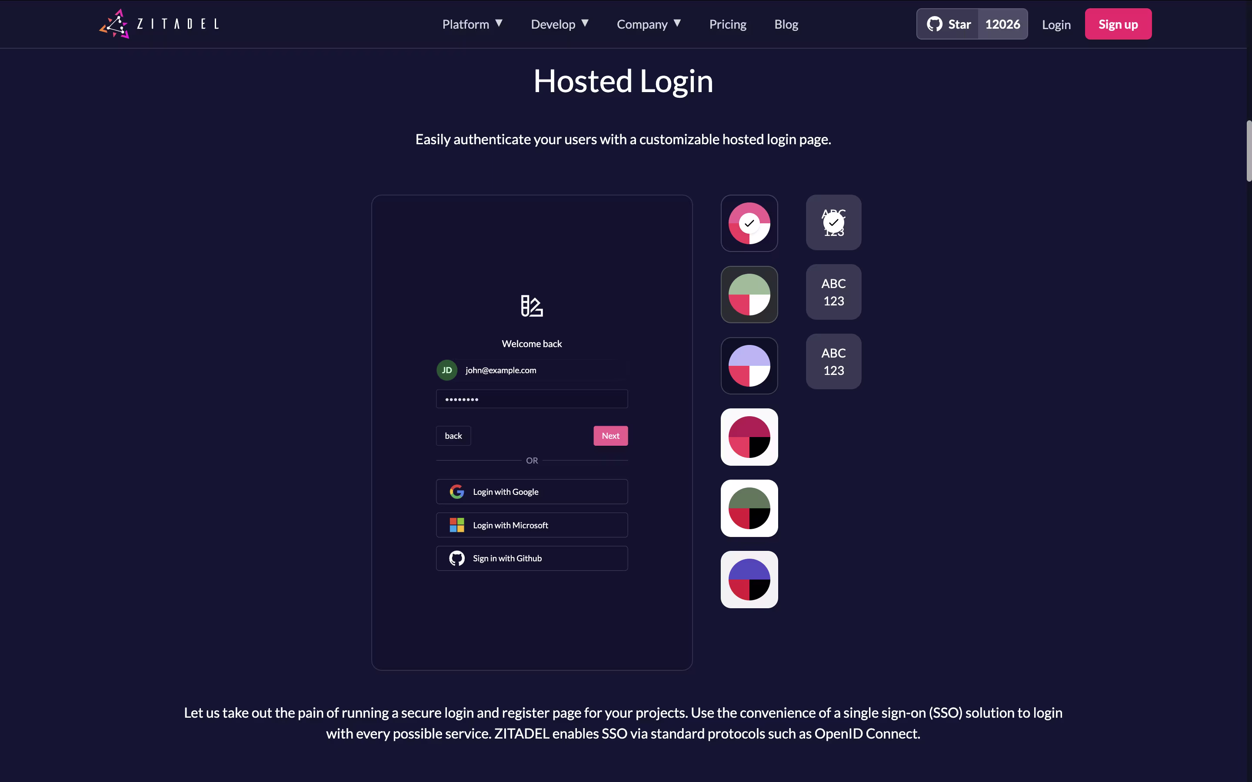Click the Star button
This screenshot has width=1252, height=782.
[948, 24]
